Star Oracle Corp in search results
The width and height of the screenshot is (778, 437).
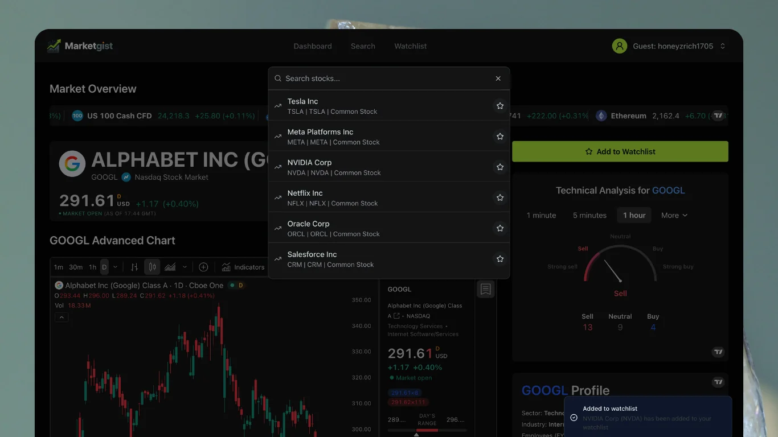[x=500, y=228]
